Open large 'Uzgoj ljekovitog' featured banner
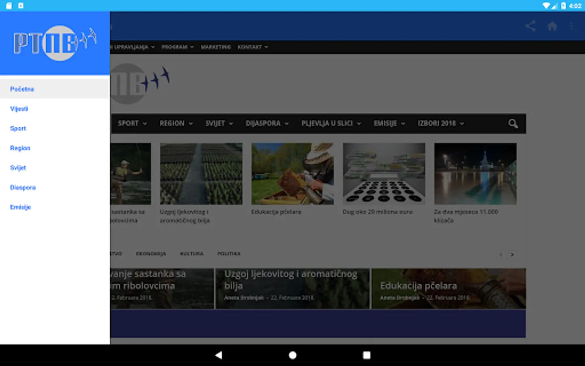 point(292,288)
